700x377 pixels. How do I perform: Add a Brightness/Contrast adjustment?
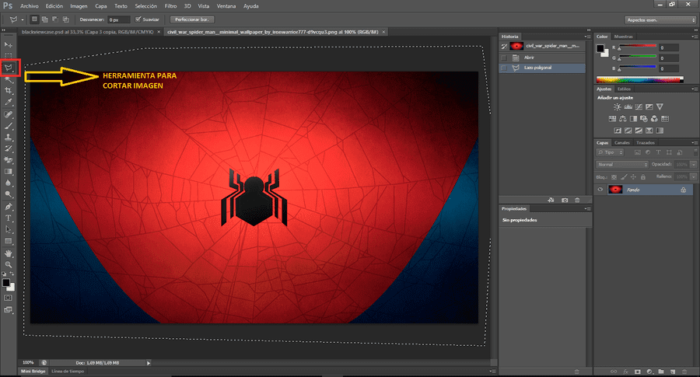tap(617, 107)
